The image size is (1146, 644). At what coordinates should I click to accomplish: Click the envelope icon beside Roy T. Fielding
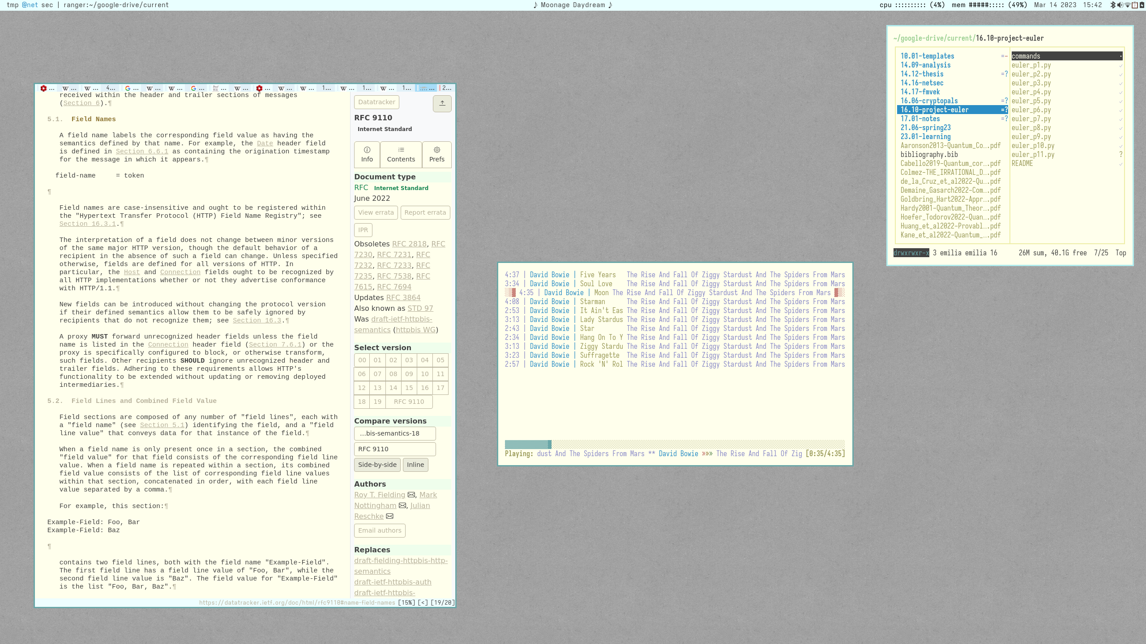coord(411,495)
